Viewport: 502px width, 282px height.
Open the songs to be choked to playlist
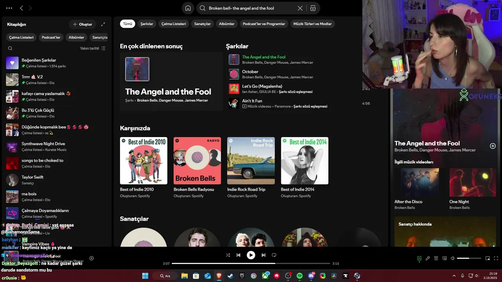pyautogui.click(x=57, y=163)
